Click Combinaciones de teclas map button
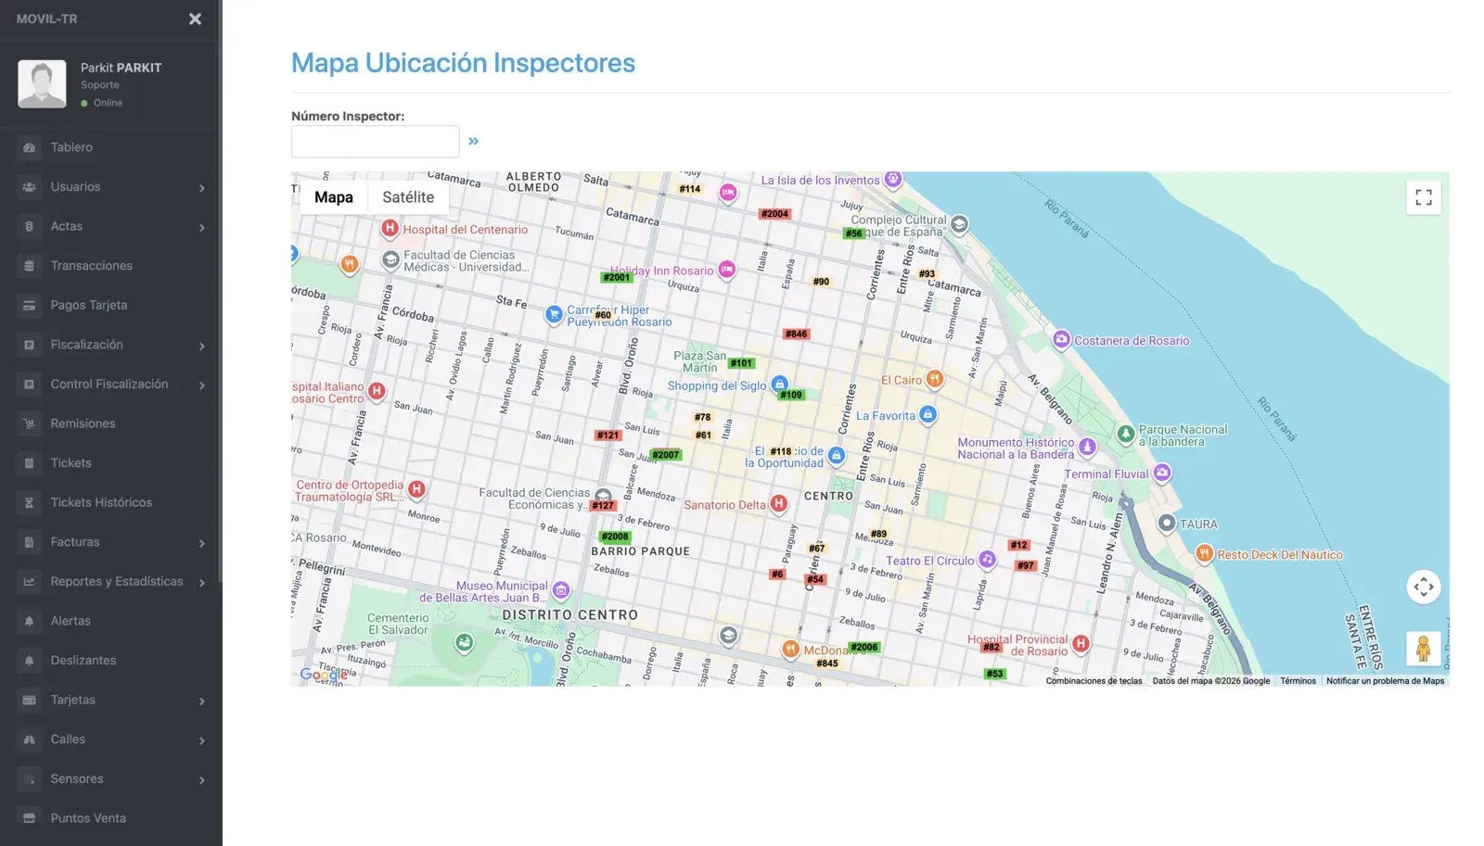This screenshot has width=1484, height=846. pyautogui.click(x=1094, y=681)
